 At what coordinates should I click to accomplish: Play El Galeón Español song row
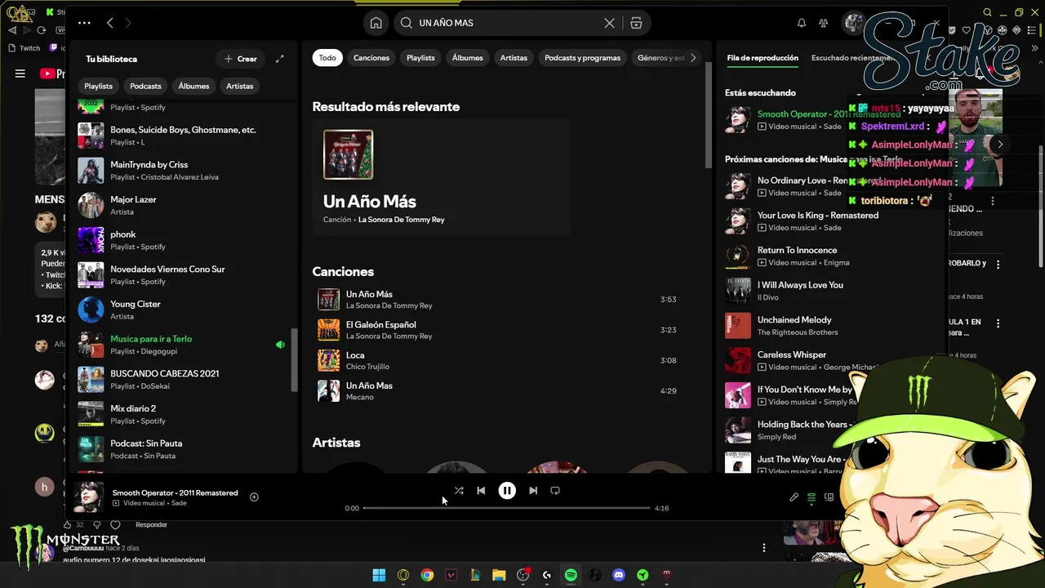point(499,330)
